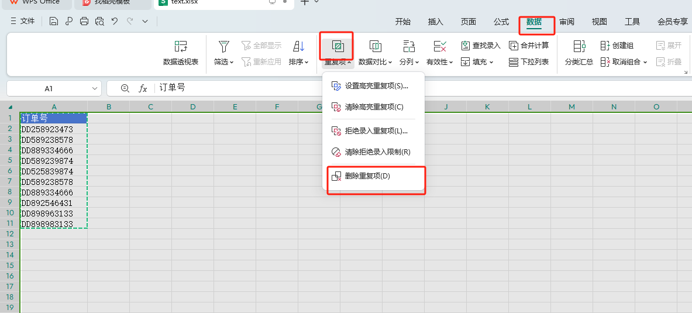Select cell containing DD525839874
The image size is (692, 313).
point(54,171)
